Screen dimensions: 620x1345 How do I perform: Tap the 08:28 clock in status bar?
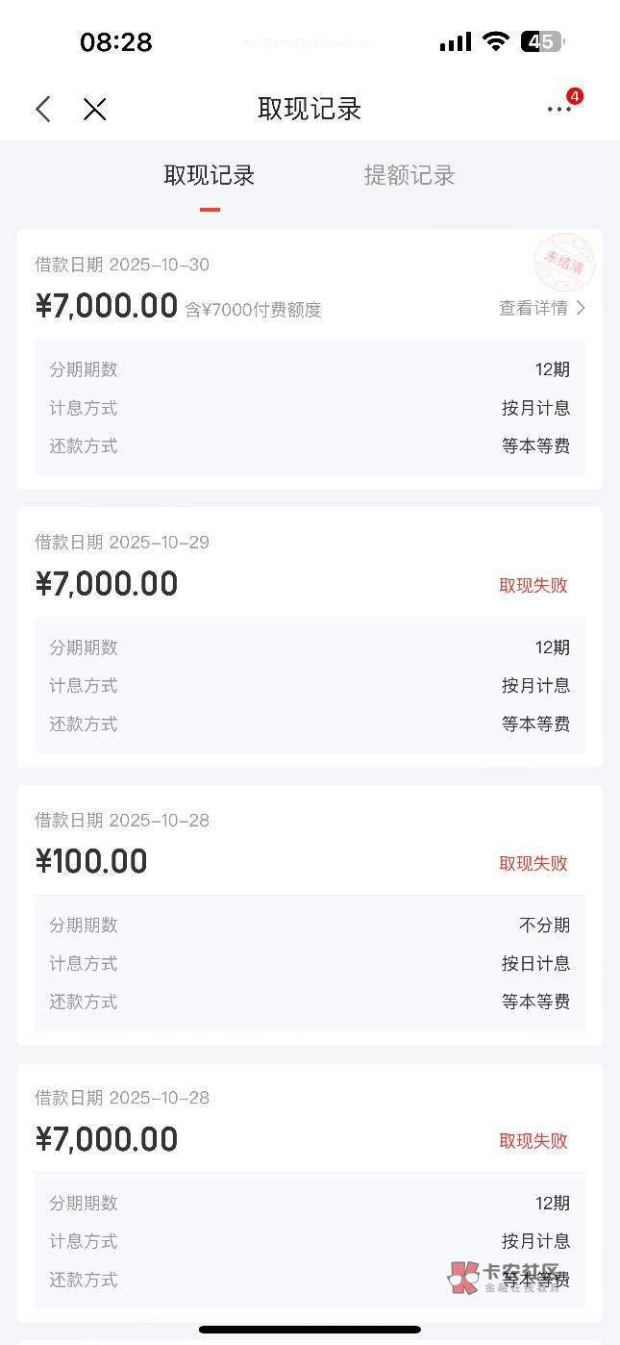pos(115,41)
